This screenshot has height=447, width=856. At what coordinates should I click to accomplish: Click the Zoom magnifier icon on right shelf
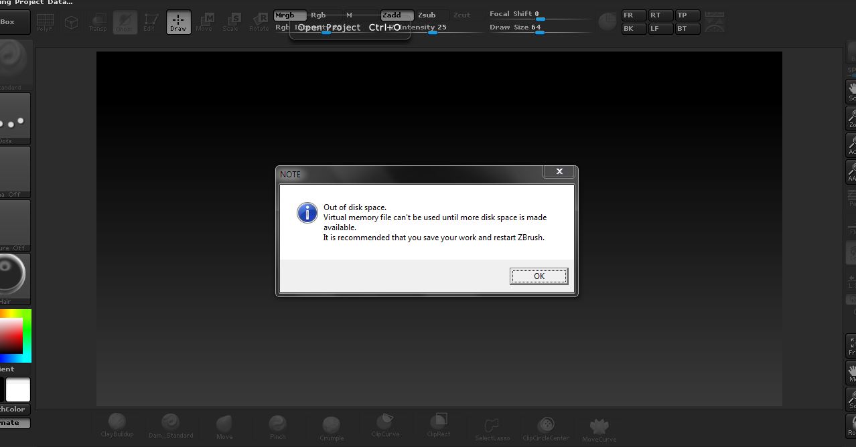[852, 118]
